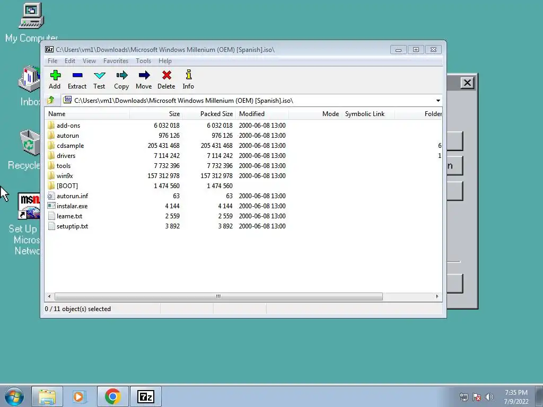Click the 7-Zip taskbar button
543x407 pixels.
(x=145, y=396)
